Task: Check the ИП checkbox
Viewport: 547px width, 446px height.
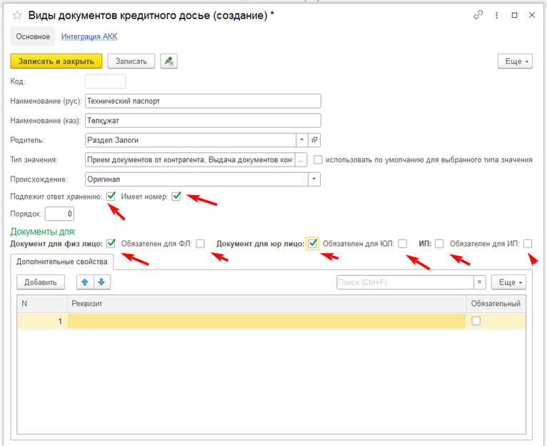Action: coord(439,244)
